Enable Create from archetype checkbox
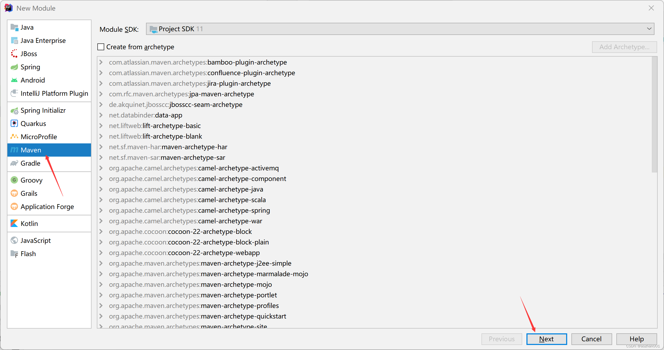 pyautogui.click(x=101, y=47)
